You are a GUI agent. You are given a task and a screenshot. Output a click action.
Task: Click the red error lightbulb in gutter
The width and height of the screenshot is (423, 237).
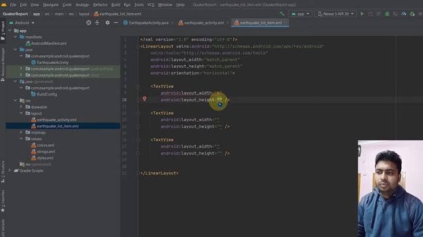coord(145,99)
